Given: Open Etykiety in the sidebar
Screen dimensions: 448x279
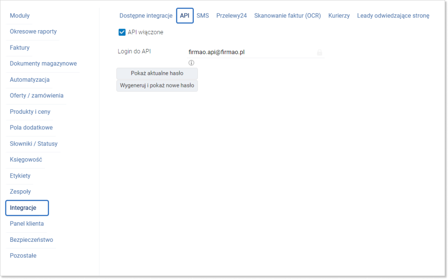Looking at the screenshot, I should tap(20, 176).
